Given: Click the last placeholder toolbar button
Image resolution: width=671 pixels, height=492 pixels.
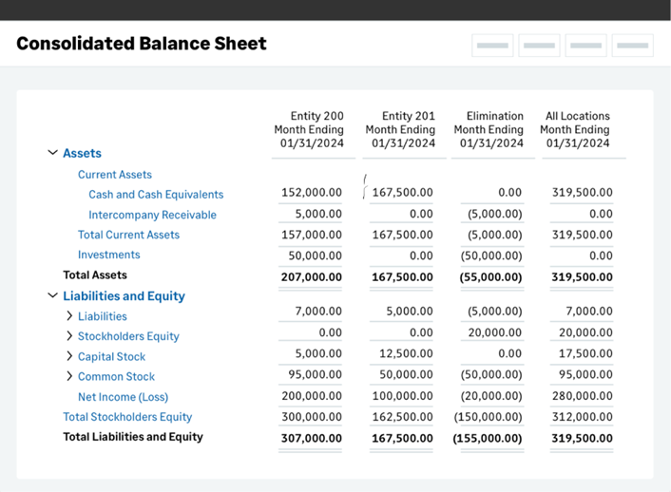Looking at the screenshot, I should [x=632, y=46].
